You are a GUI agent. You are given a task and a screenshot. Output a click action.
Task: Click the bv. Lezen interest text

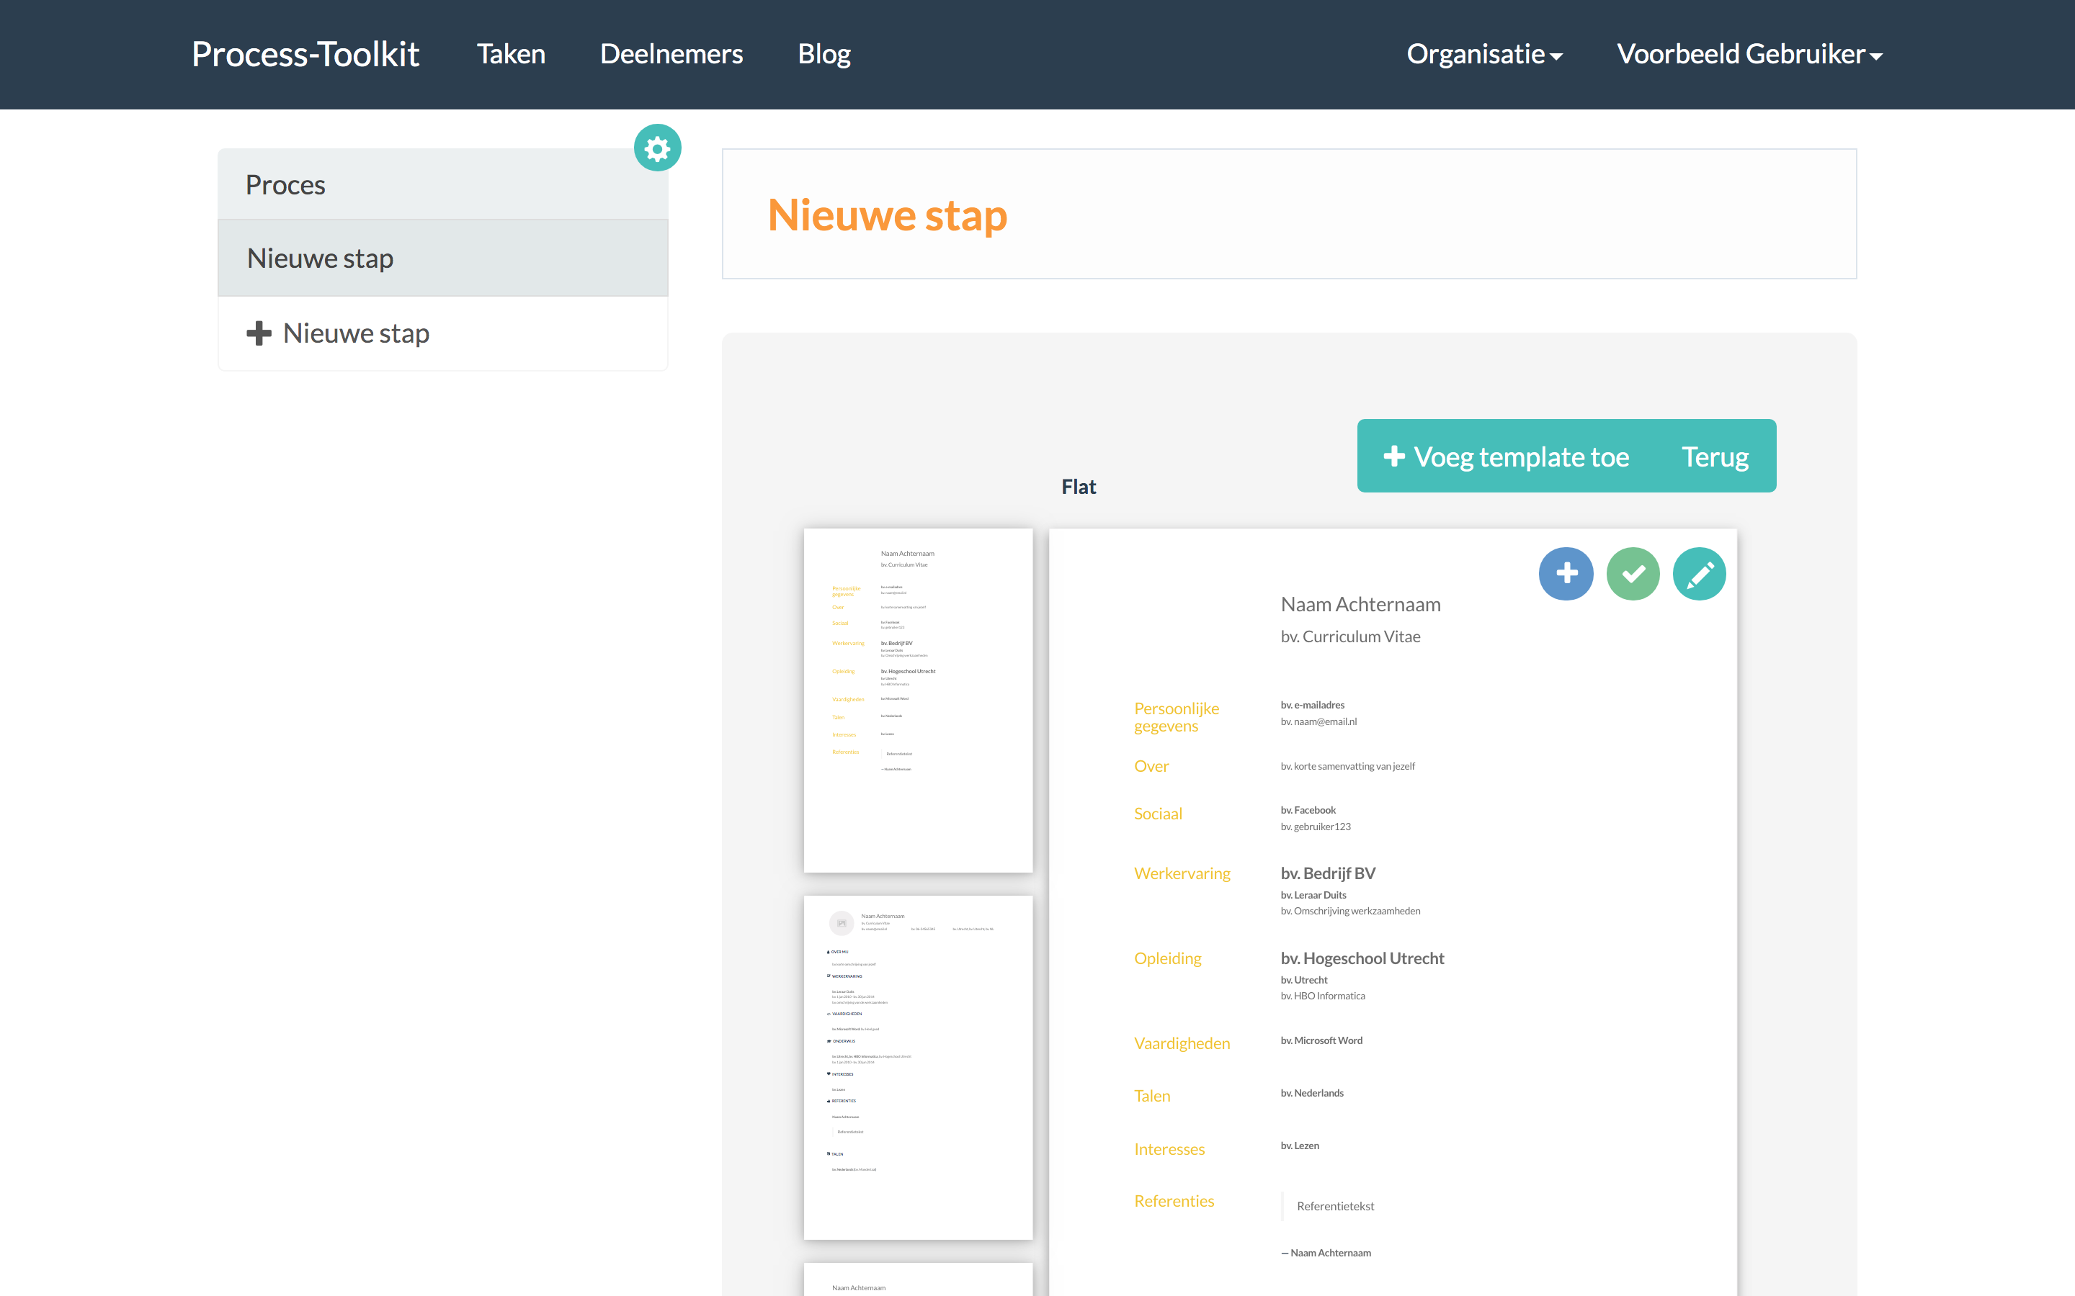point(1300,1145)
